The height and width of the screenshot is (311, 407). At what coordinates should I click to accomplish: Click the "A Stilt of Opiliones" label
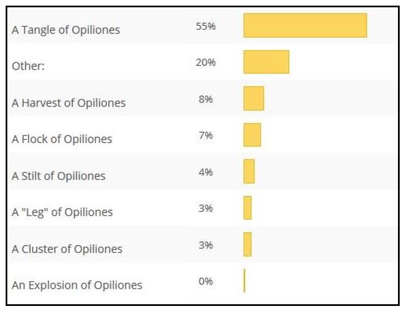(59, 175)
